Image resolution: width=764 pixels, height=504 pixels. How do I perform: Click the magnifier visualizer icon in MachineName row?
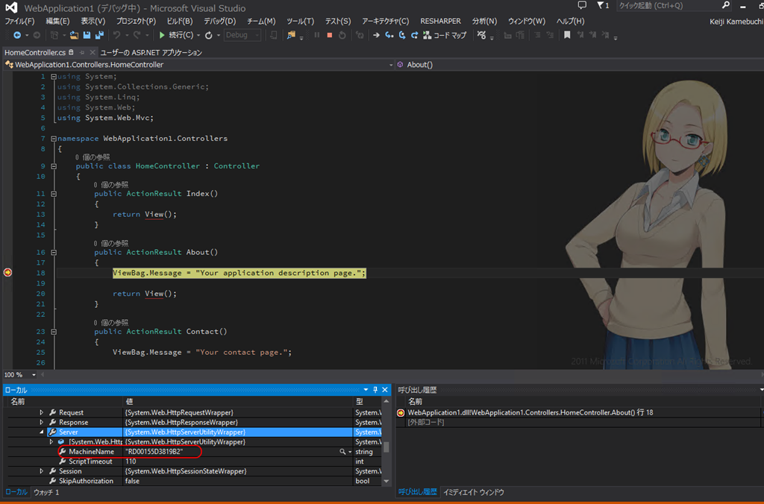pos(343,452)
